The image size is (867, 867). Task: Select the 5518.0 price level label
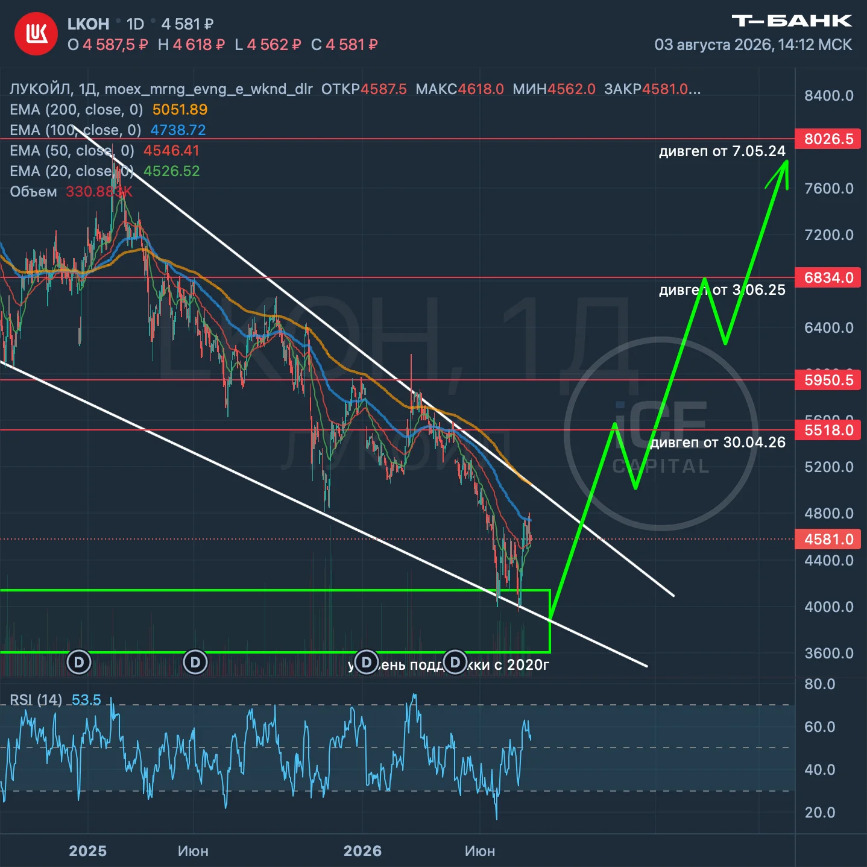tap(828, 430)
